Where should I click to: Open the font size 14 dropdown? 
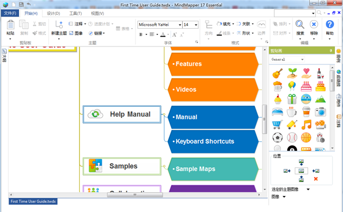[196, 25]
